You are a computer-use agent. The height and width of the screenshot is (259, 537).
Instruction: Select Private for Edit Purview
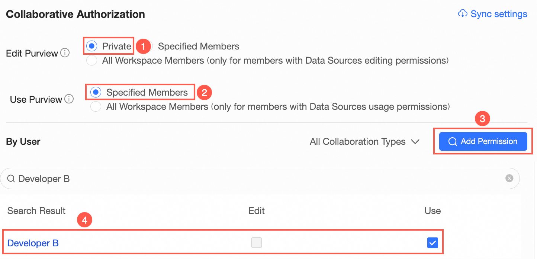coord(91,46)
